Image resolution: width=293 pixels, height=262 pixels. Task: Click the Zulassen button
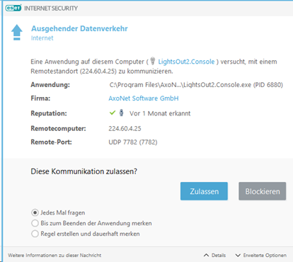pos(204,191)
